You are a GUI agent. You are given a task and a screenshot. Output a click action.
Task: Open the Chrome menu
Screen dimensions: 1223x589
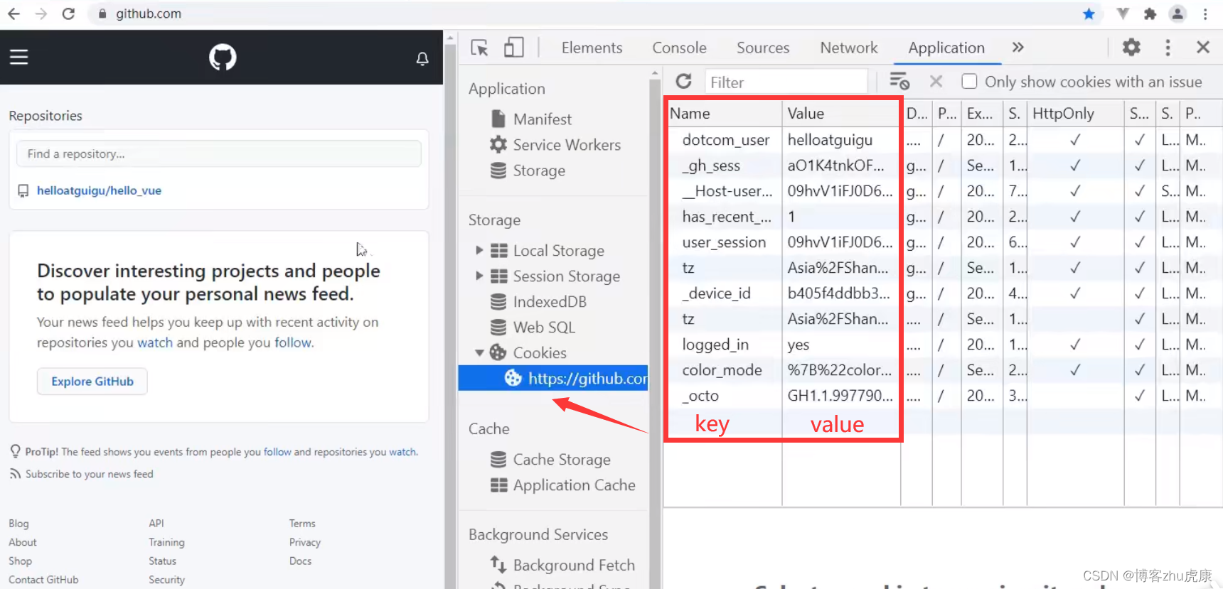1205,14
